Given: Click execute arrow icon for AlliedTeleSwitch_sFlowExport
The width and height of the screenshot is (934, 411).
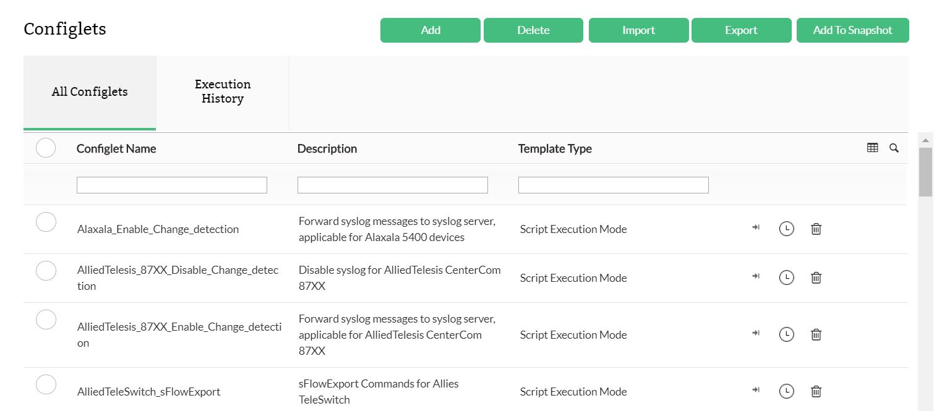Looking at the screenshot, I should tap(755, 391).
